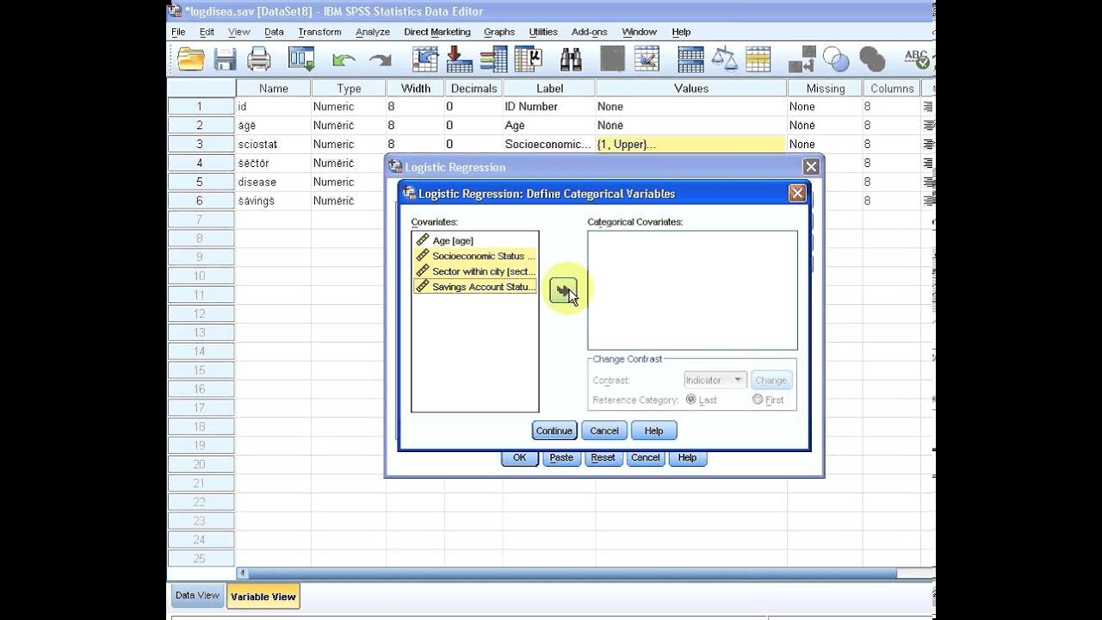
Task: Click the greyed Insert cases icon
Action: 612,59
